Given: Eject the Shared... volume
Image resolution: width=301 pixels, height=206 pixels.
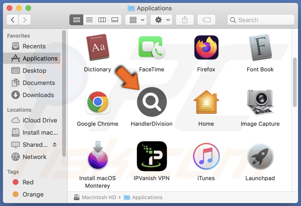Looking at the screenshot, I should (x=54, y=144).
